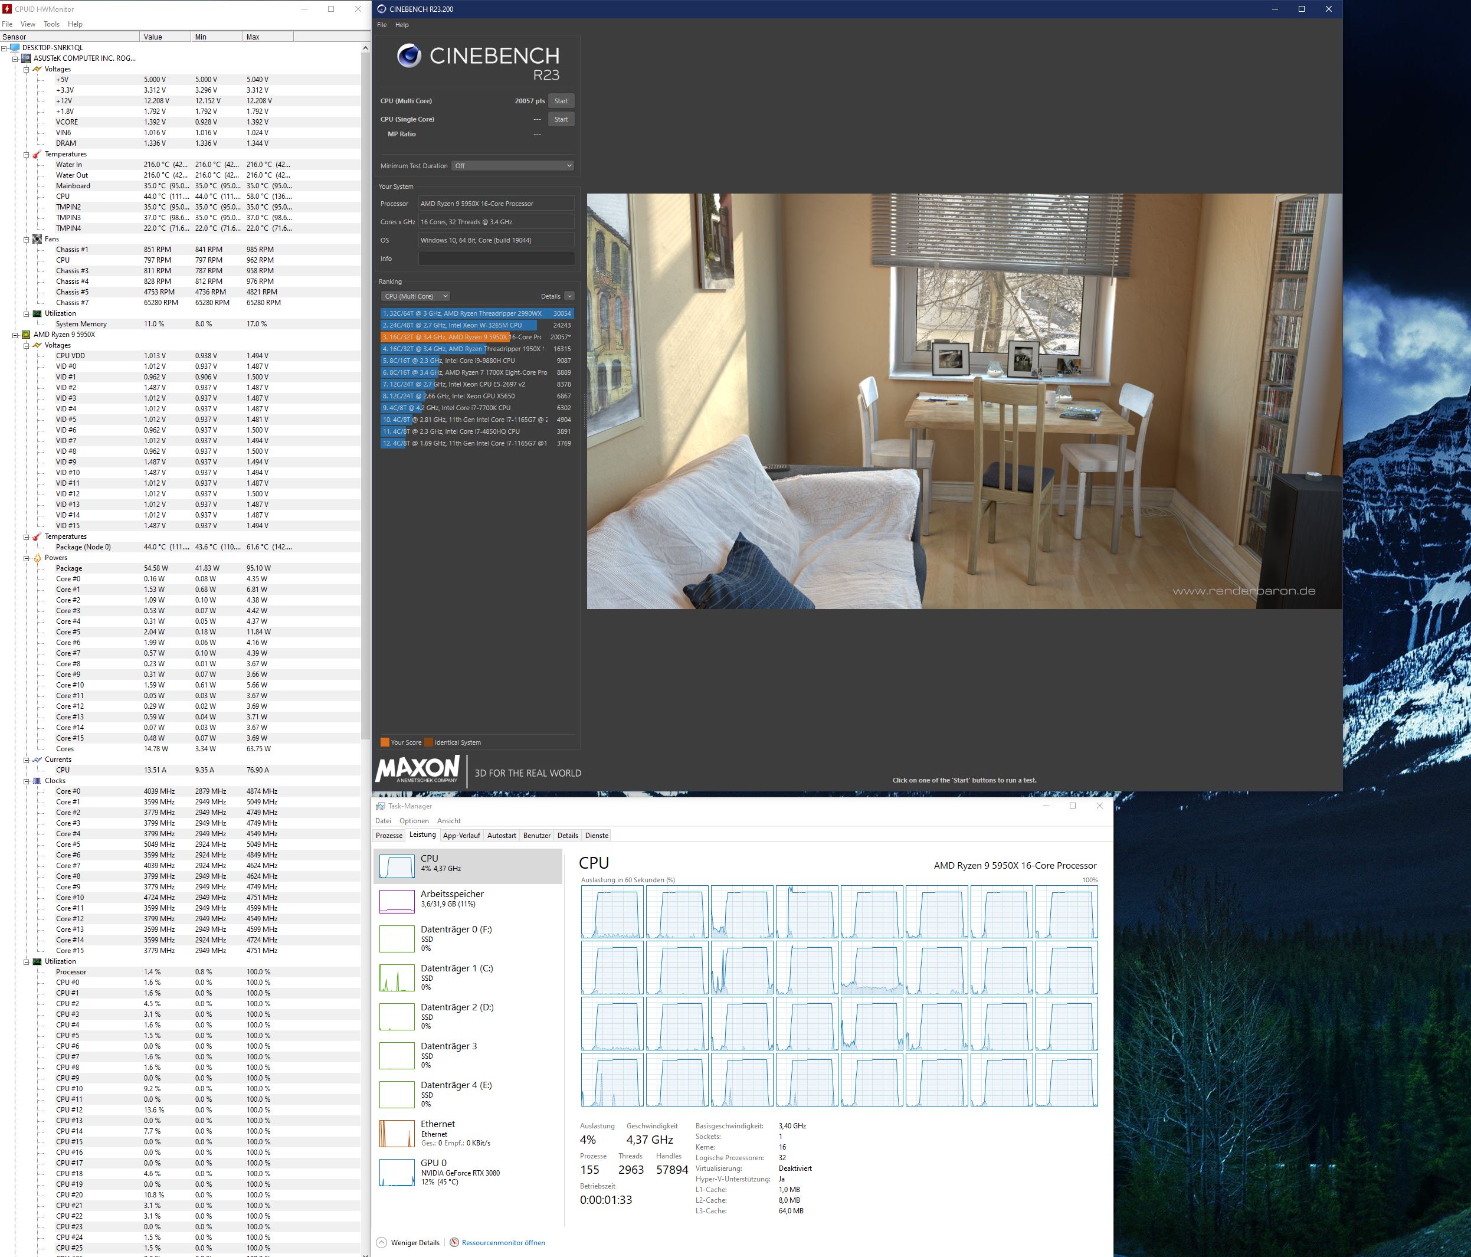Collapse the Powers tree section
The width and height of the screenshot is (1471, 1257).
coord(27,558)
